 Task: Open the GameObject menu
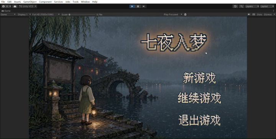point(30,2)
